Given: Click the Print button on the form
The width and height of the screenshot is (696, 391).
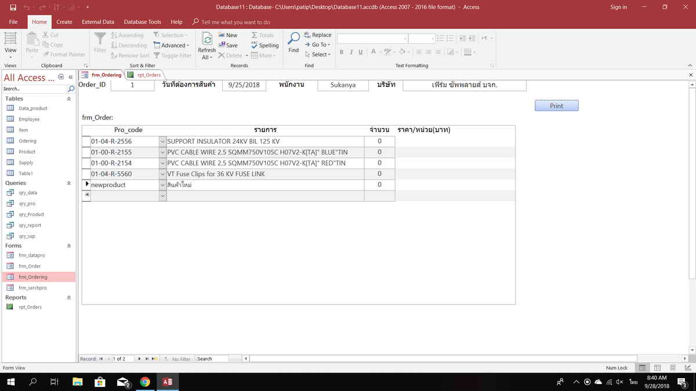Looking at the screenshot, I should (556, 106).
